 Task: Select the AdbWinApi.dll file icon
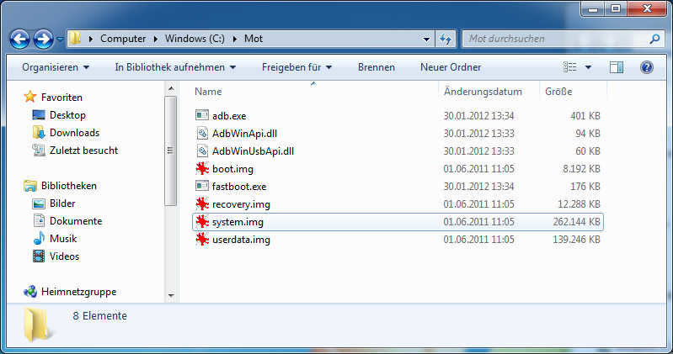(x=201, y=134)
